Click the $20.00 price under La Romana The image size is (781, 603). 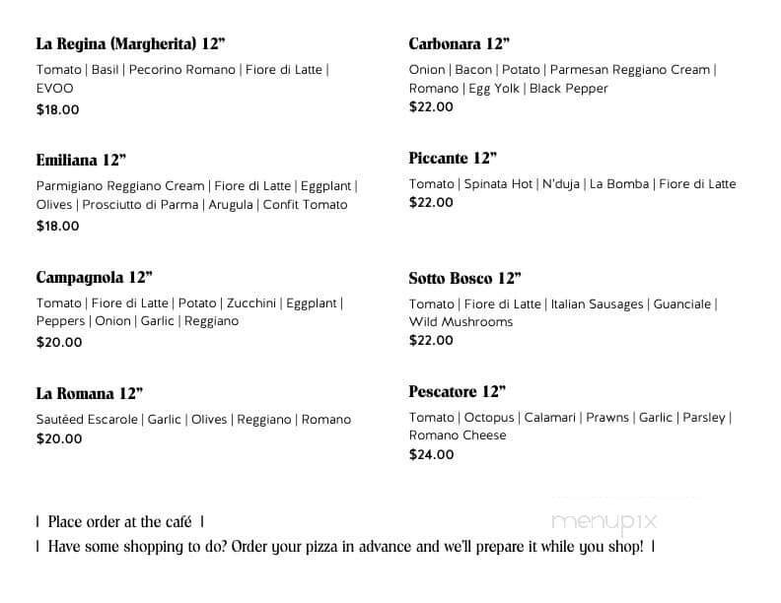point(58,438)
